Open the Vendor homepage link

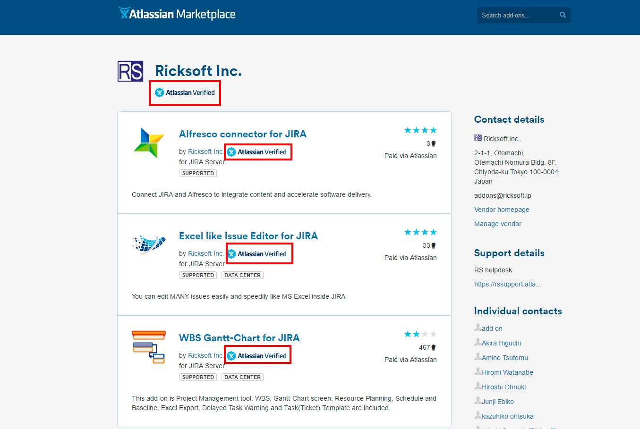point(502,210)
